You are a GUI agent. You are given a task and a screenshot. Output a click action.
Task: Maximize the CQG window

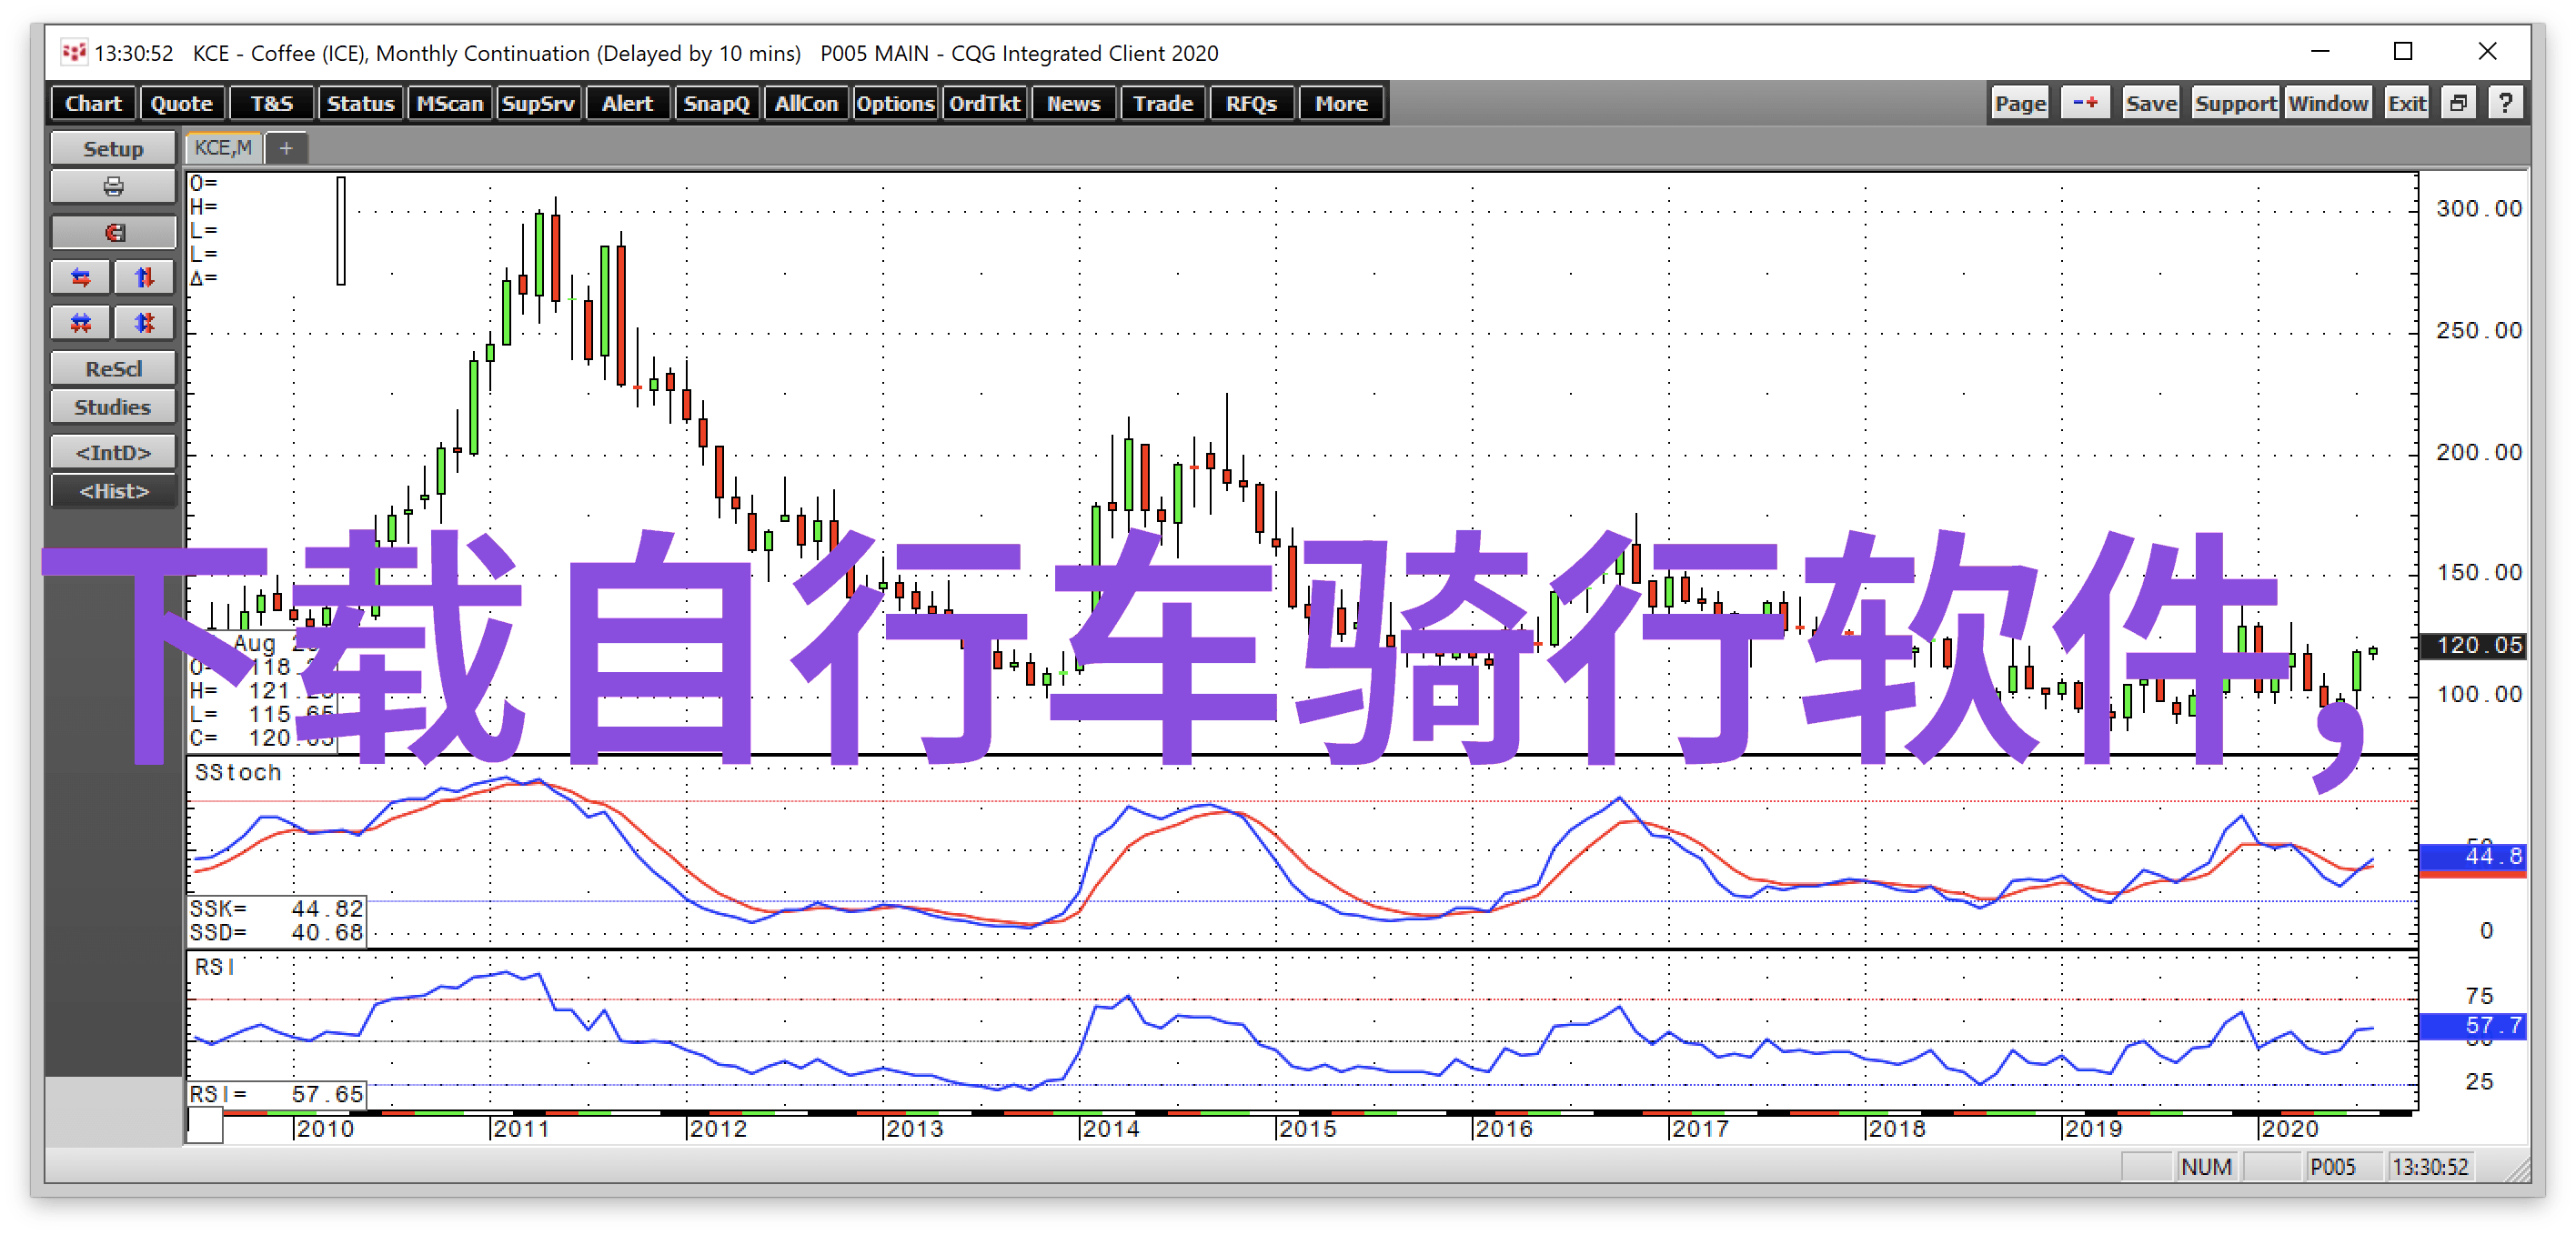click(x=2402, y=51)
